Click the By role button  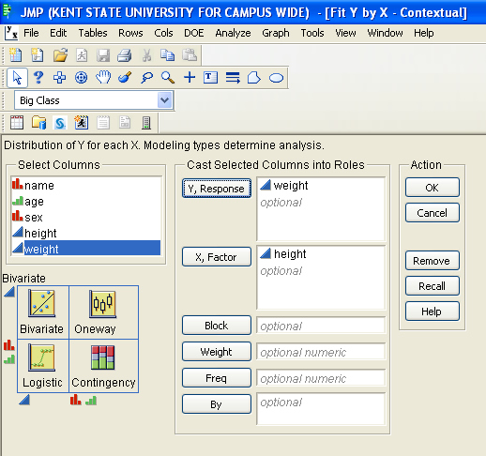point(217,404)
